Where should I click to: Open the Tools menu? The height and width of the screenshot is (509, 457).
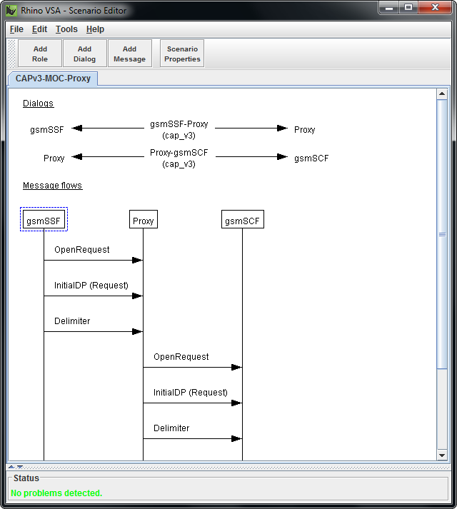point(66,29)
